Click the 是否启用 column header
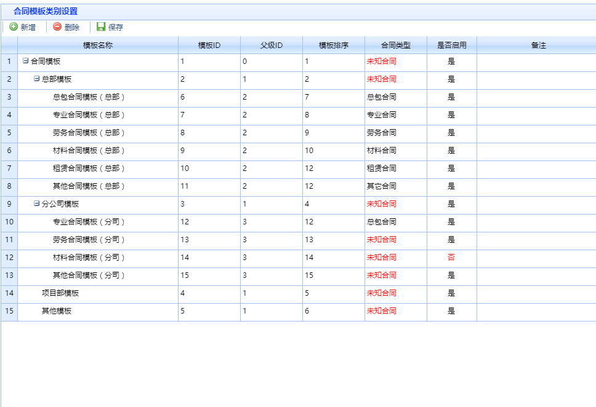Image resolution: width=596 pixels, height=407 pixels. (x=451, y=45)
